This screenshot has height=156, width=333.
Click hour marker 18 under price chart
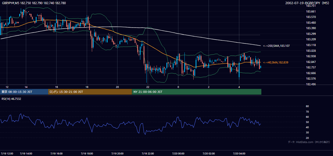87,87
